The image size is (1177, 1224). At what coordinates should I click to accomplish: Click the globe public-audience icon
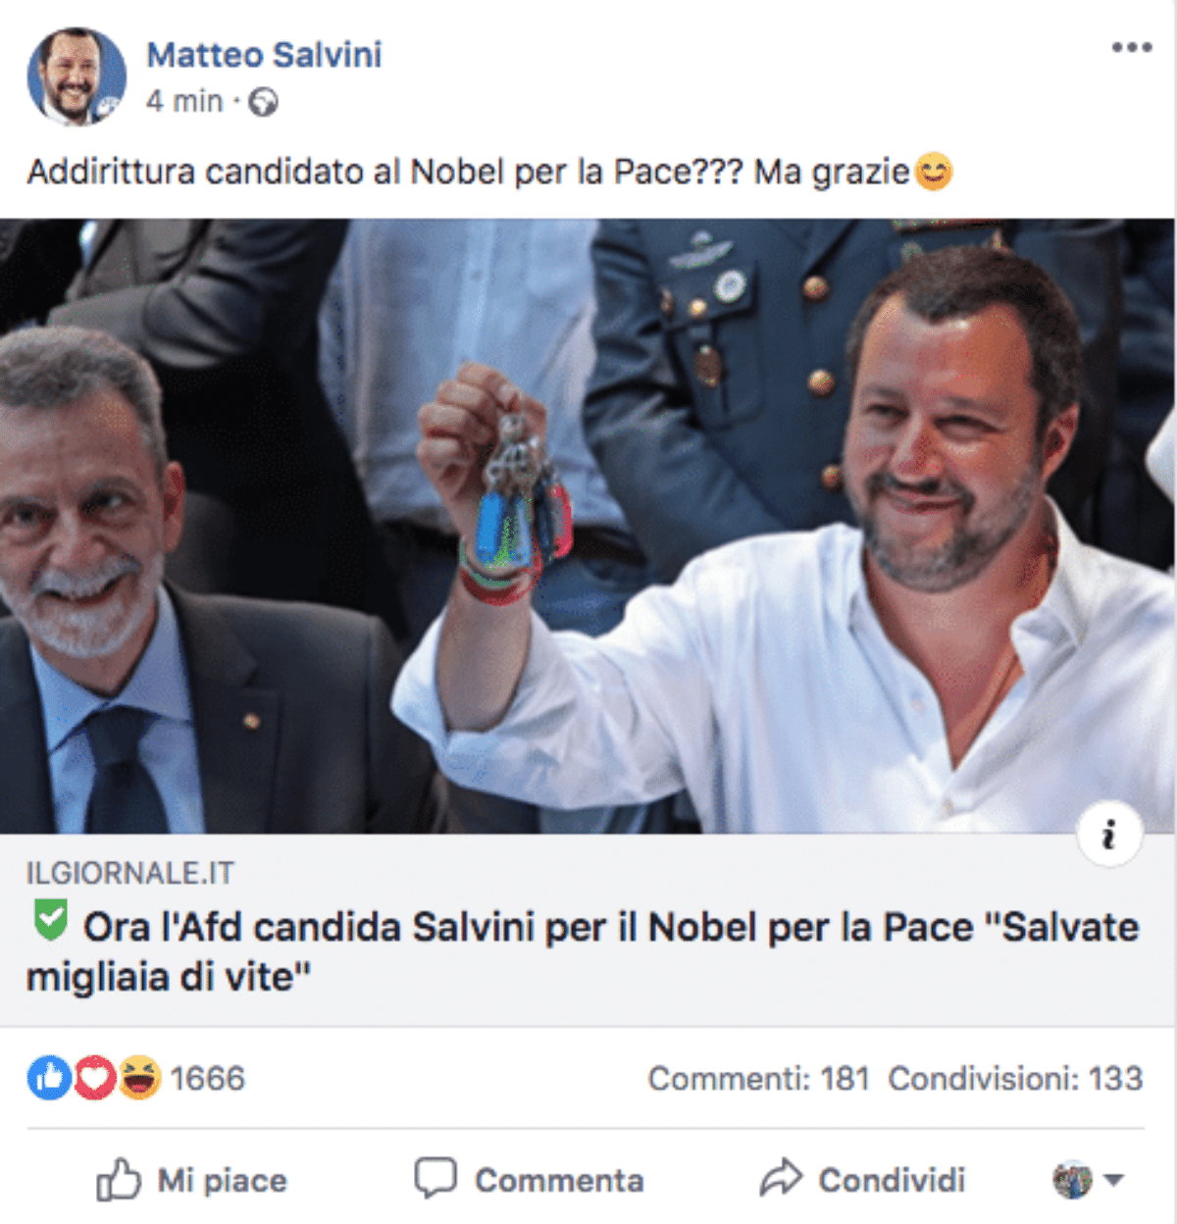(263, 102)
